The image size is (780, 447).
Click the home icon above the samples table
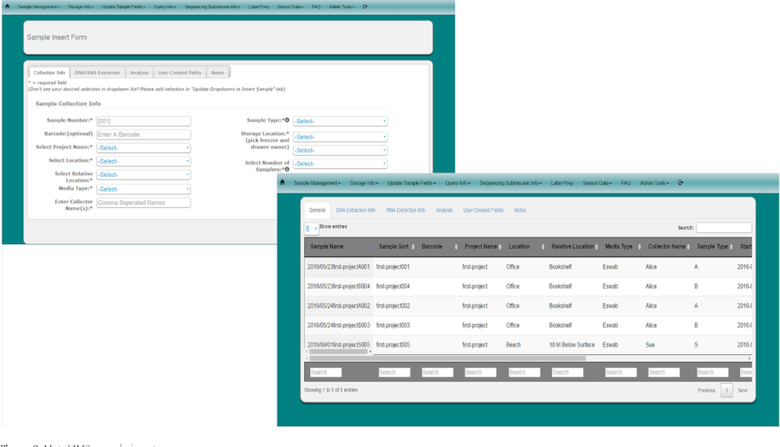coord(283,183)
